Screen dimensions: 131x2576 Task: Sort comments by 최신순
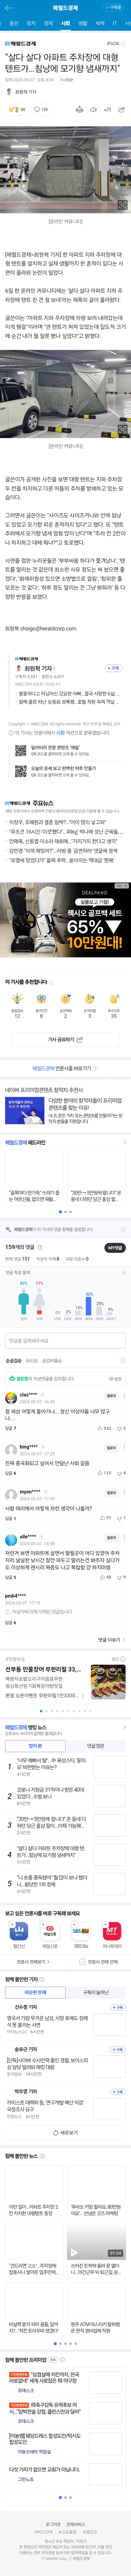[x=32, y=1361]
